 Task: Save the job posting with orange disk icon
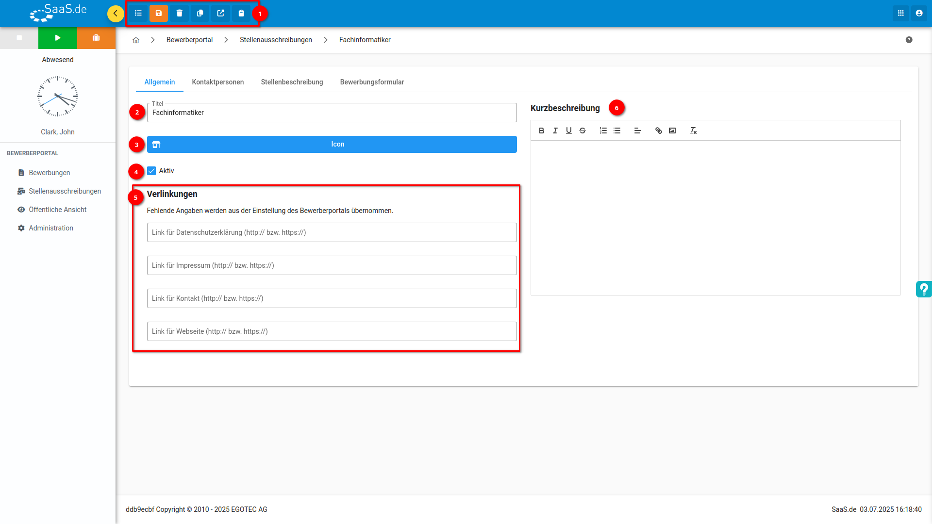159,14
